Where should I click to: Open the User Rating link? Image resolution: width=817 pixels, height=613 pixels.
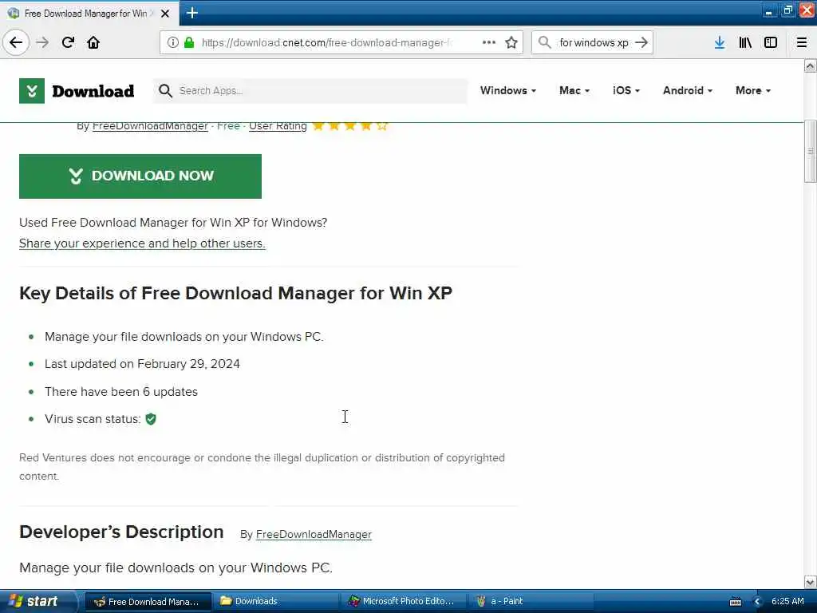coord(278,126)
